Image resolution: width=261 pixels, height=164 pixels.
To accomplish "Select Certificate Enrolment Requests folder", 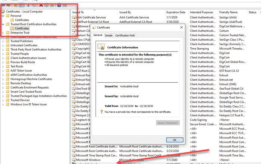I will (29, 87).
